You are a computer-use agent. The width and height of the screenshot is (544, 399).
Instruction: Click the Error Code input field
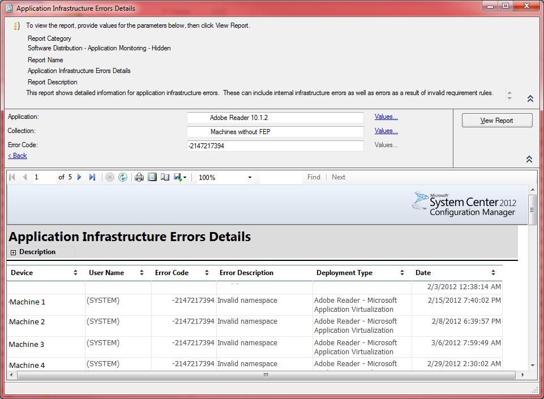coord(275,145)
